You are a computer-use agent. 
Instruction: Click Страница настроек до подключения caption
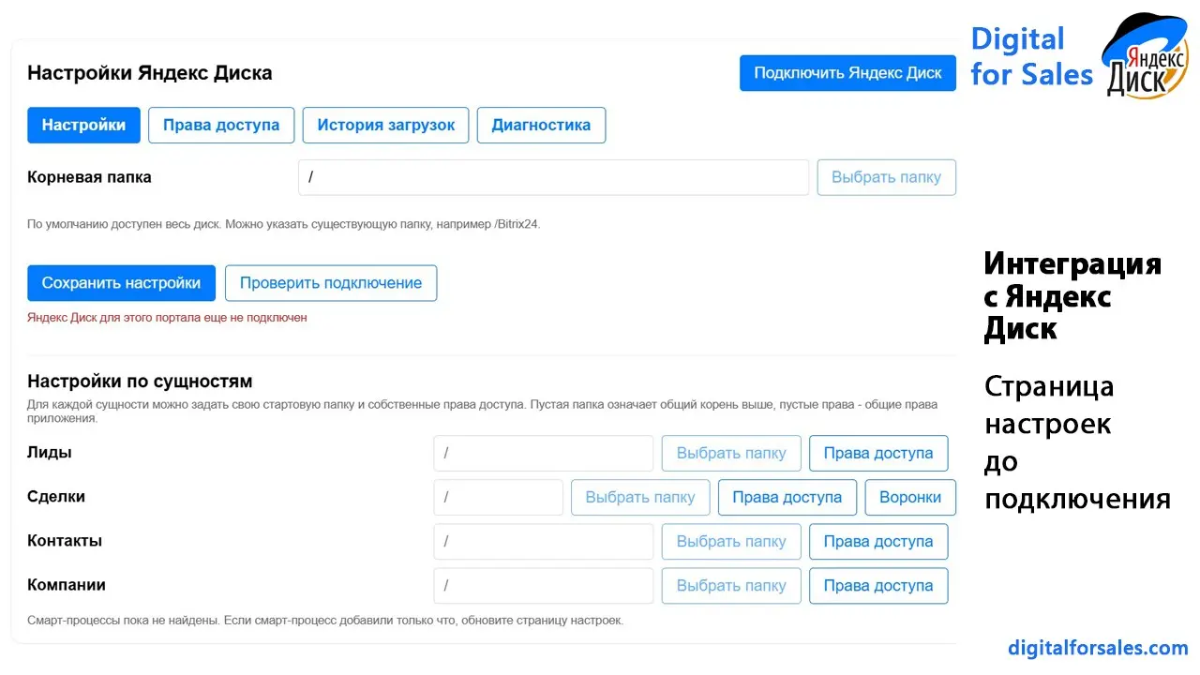(x=1077, y=442)
